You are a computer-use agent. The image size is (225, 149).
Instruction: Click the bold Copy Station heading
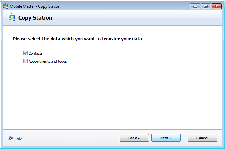coord(35,18)
